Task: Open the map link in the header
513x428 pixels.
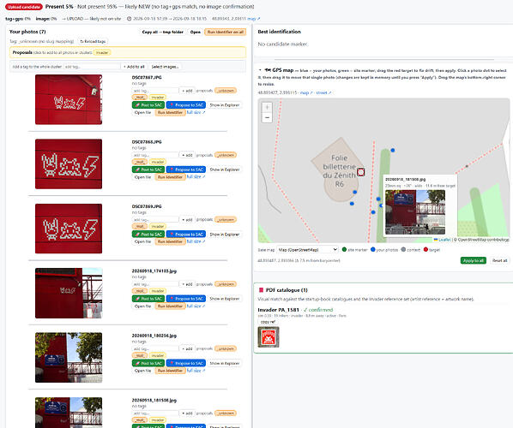Action: (x=254, y=19)
